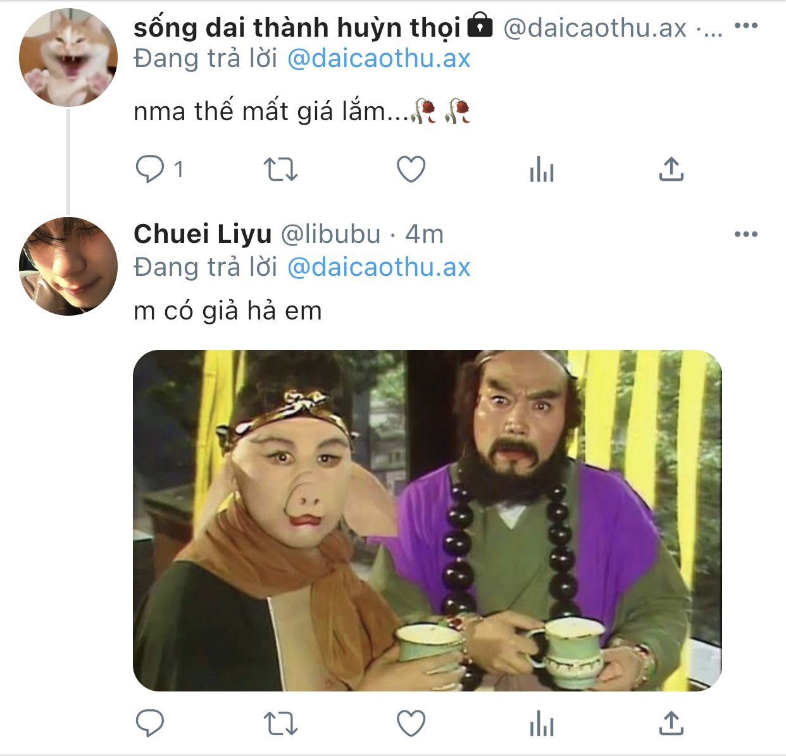Reply to the first tweet with 1 reply
The image size is (786, 756).
[x=151, y=169]
